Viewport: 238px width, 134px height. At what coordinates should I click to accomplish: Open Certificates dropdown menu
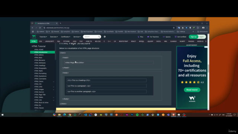coord(65,37)
